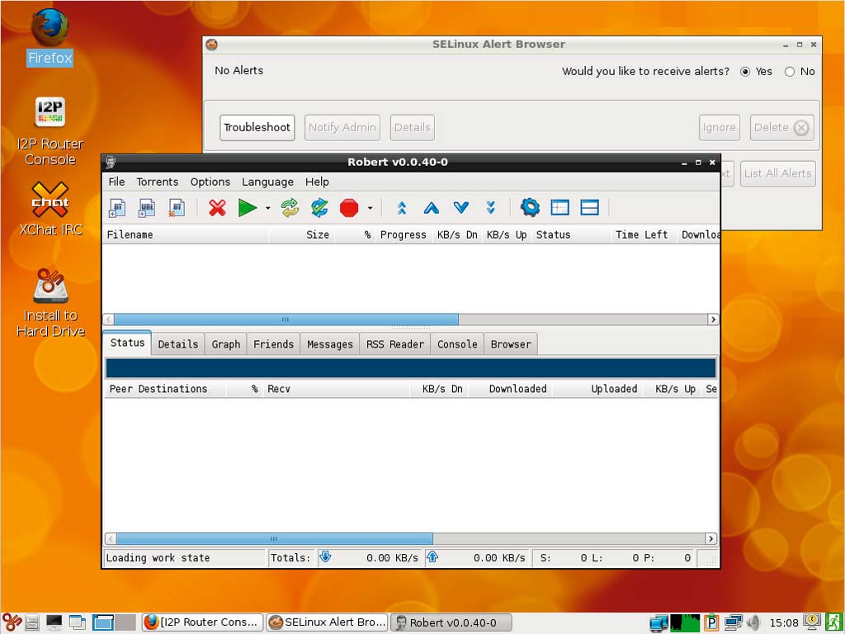The height and width of the screenshot is (634, 845).
Task: Click the double up-arrow move to top icon
Action: [402, 207]
